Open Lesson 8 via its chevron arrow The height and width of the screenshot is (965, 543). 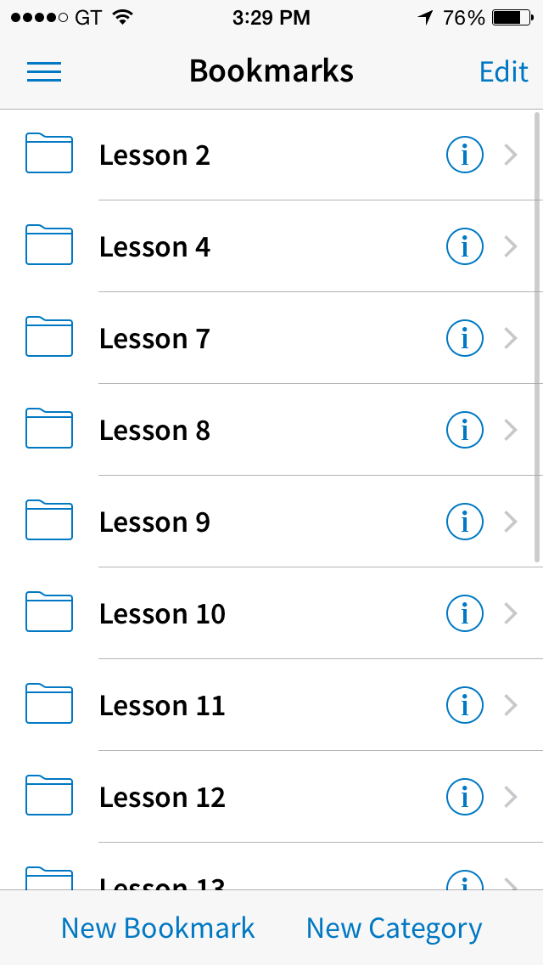pyautogui.click(x=511, y=430)
